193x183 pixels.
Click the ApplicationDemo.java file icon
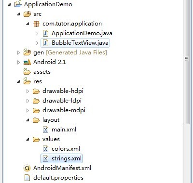pos(46,33)
